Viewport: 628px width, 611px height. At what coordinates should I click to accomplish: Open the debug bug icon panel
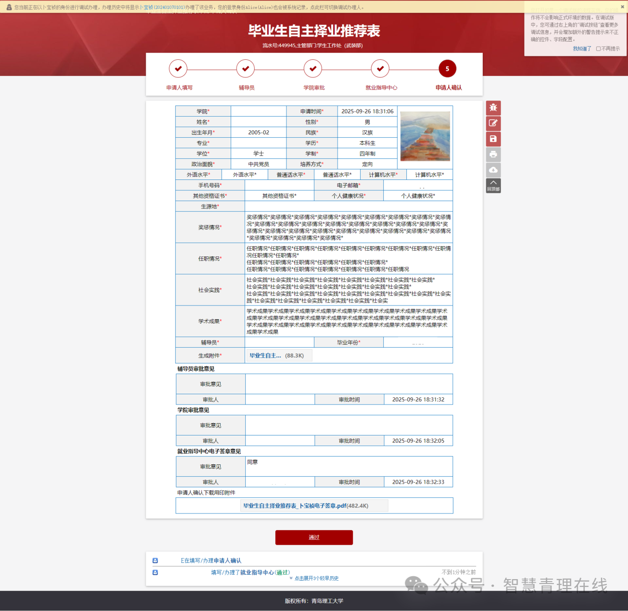[493, 107]
